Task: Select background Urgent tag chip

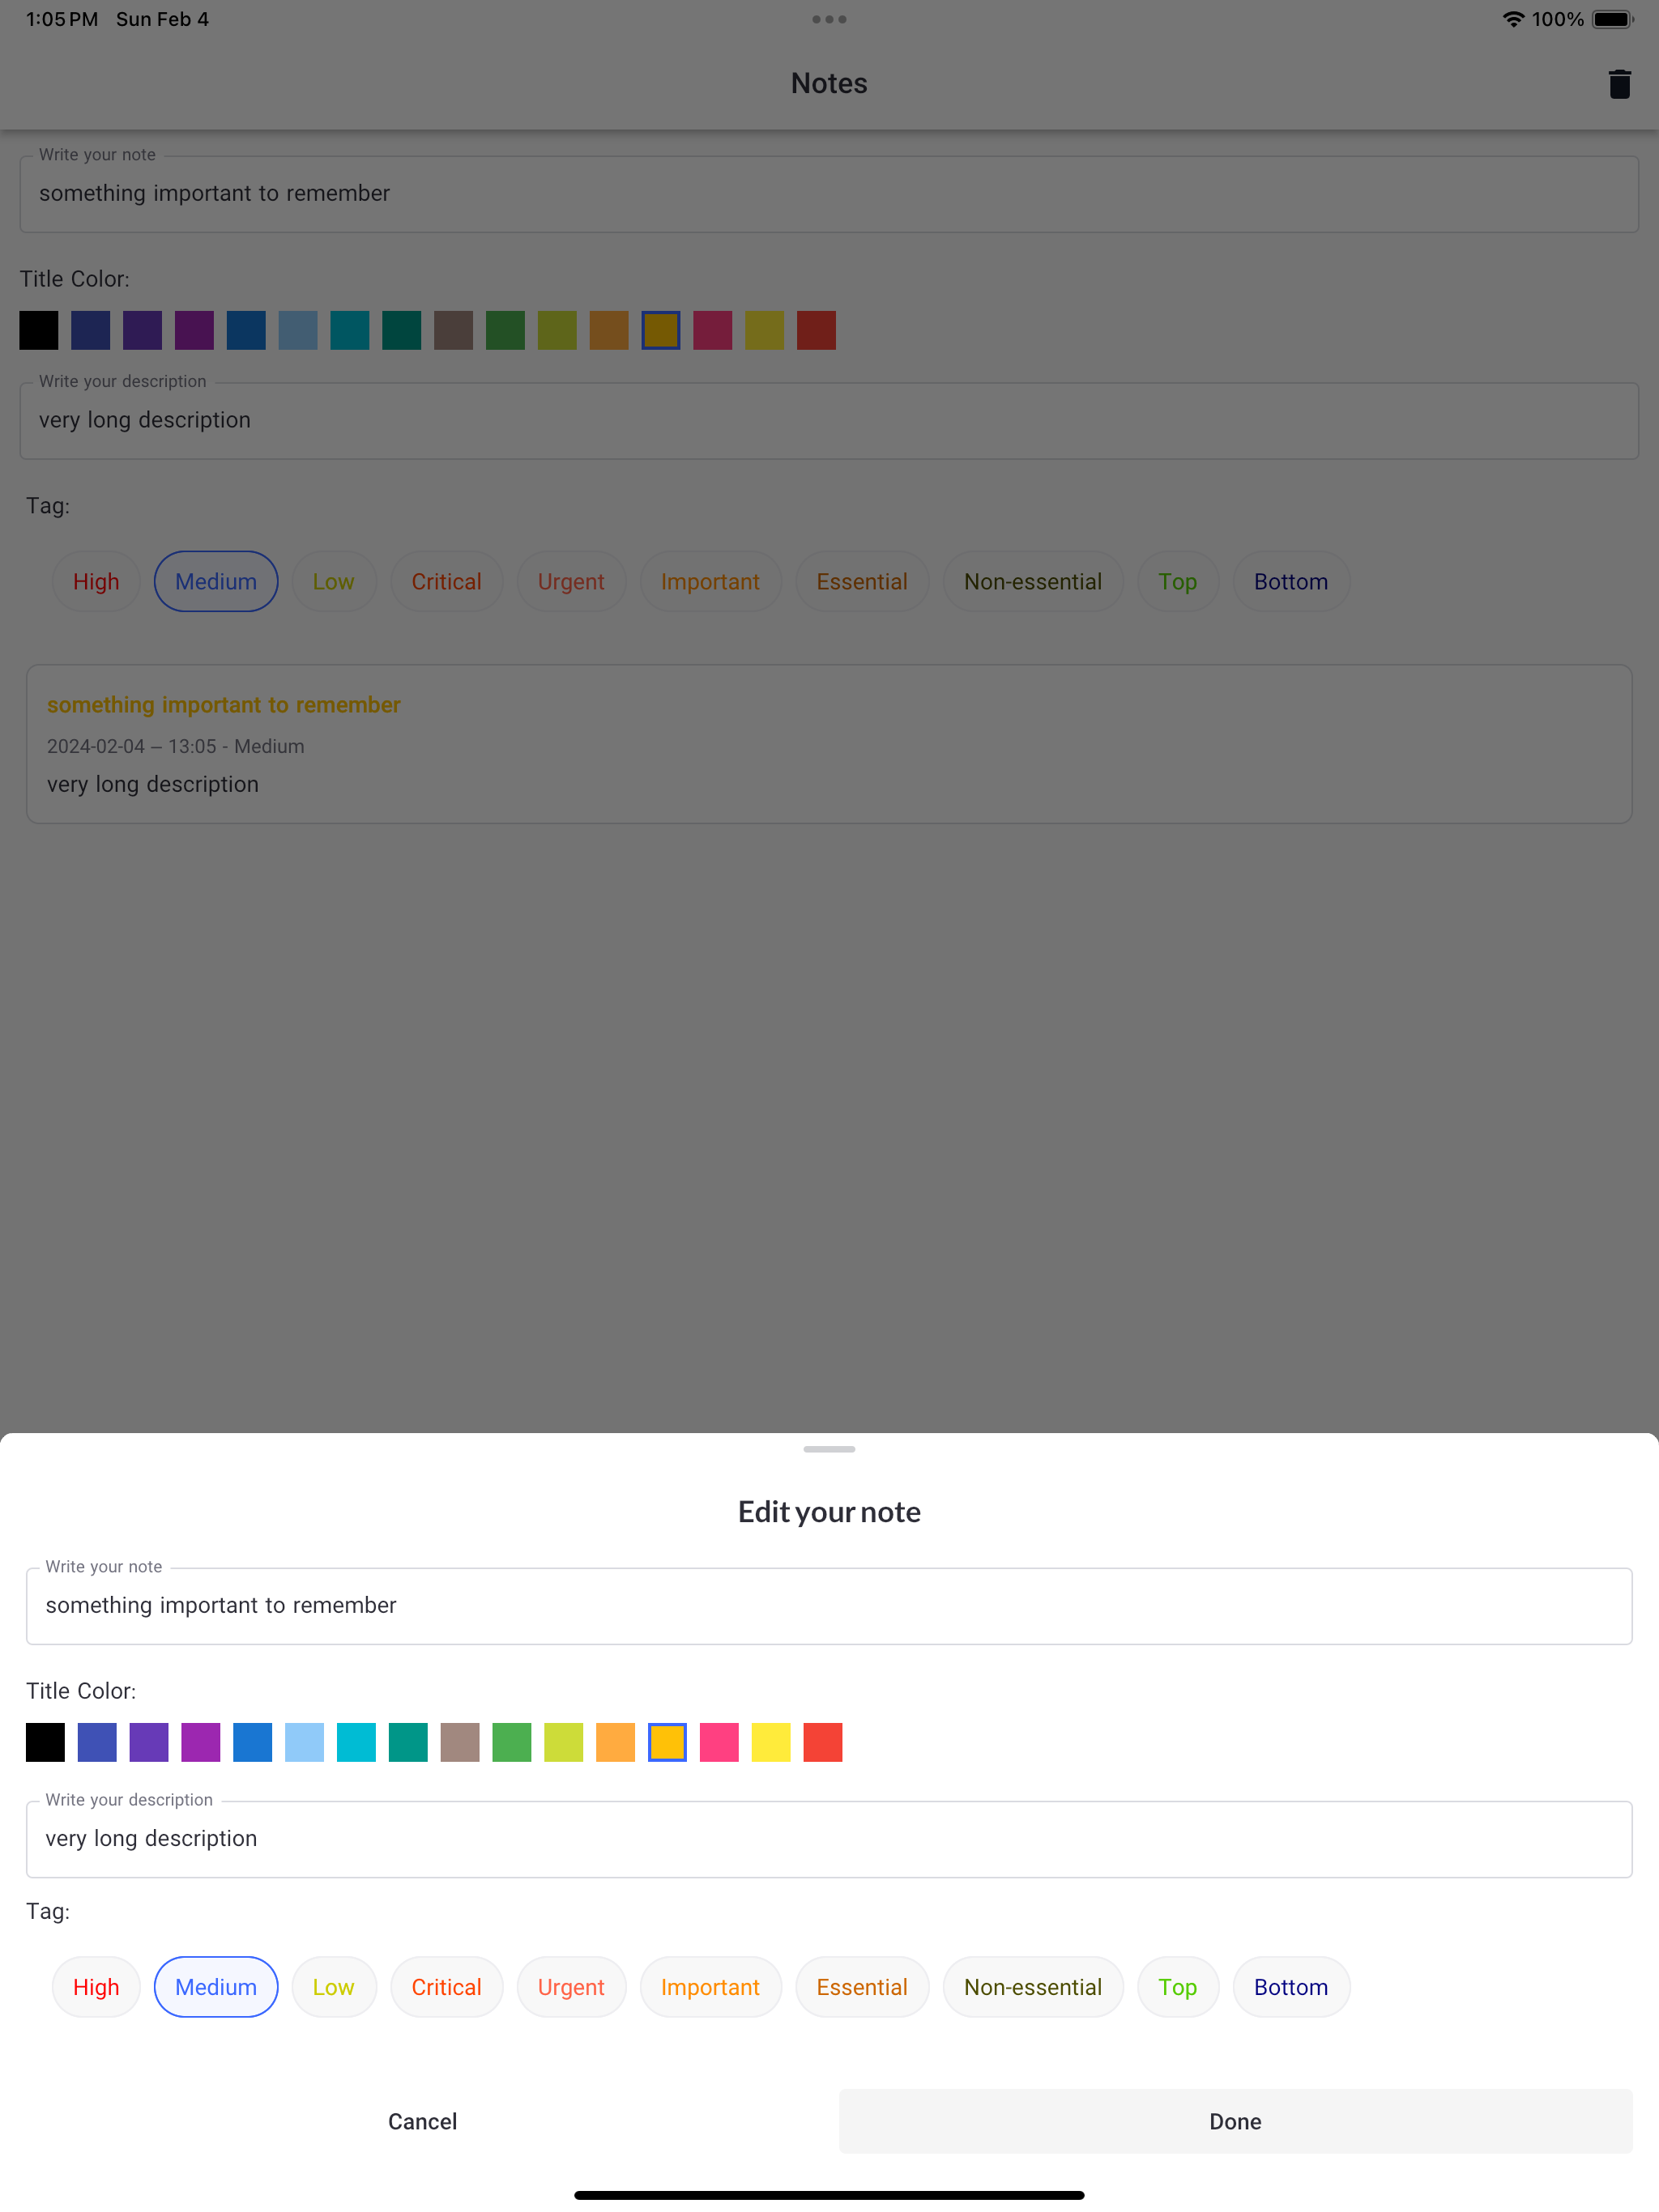Action: pos(571,581)
